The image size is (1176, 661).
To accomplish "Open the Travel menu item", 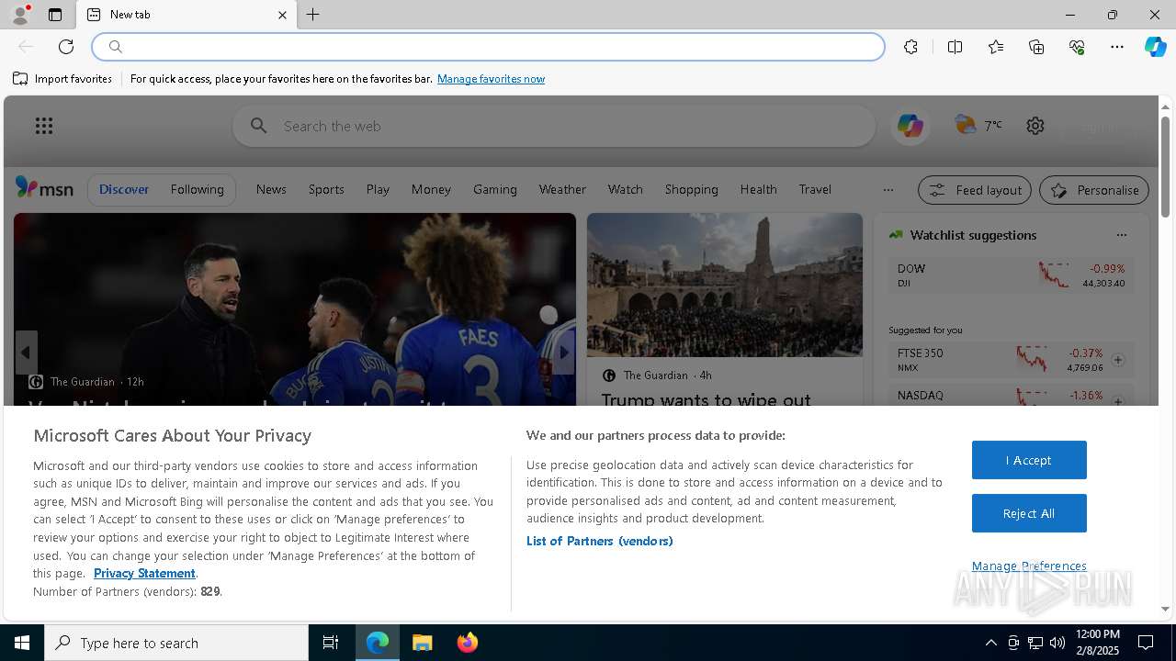I will point(815,189).
